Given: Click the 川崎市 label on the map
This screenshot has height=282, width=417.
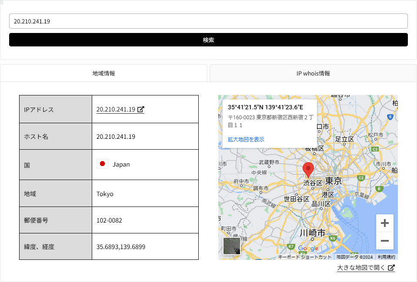Looking at the screenshot, I should [313, 233].
